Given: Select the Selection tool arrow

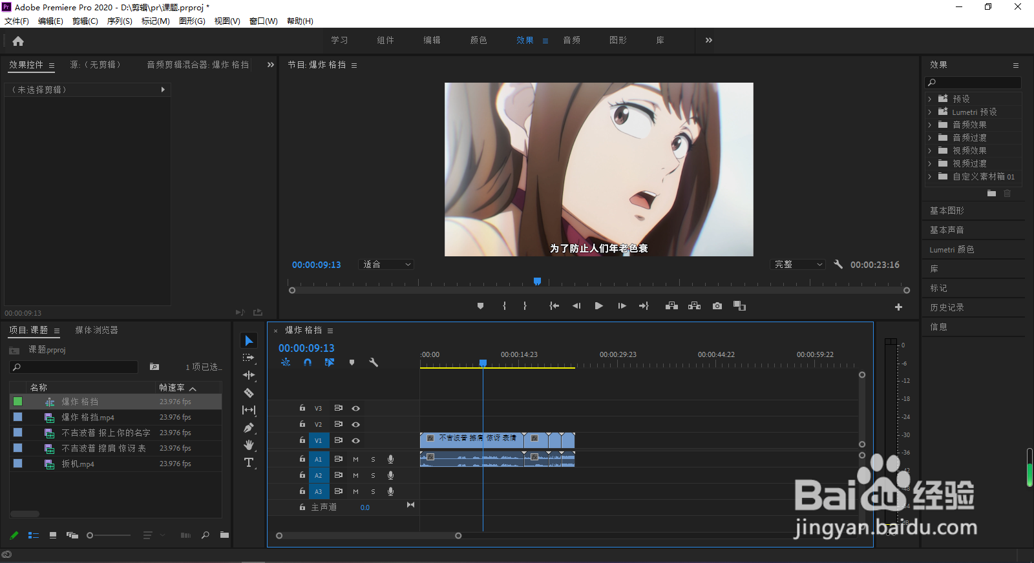Looking at the screenshot, I should tap(249, 340).
